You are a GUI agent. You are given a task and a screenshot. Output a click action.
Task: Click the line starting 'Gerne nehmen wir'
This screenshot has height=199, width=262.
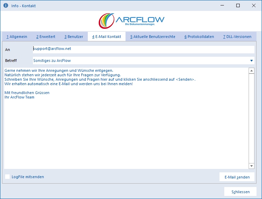coord(59,70)
